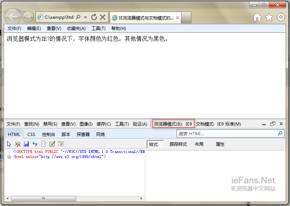
Task: Refresh DOM tree with the blue arrows icon
Action: point(35,144)
